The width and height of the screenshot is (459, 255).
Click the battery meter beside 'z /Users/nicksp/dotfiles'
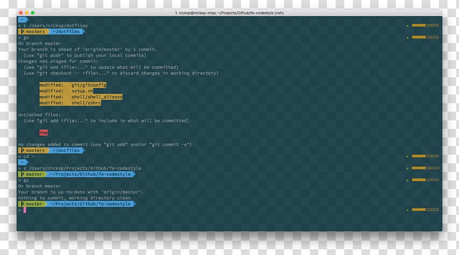click(425, 25)
